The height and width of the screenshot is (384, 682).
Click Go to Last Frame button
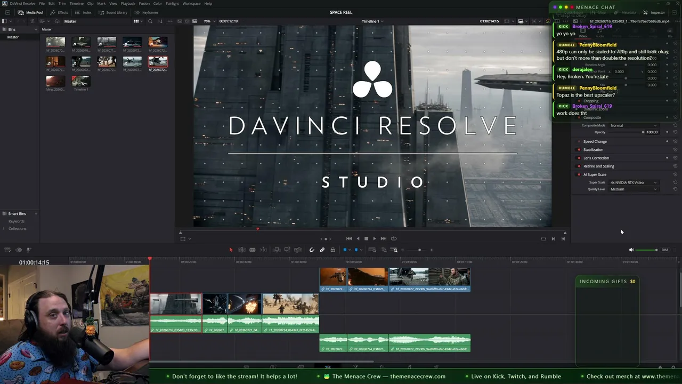[383, 238]
